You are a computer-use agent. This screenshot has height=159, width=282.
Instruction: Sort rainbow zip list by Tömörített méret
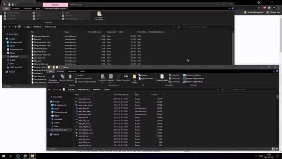click(x=96, y=32)
